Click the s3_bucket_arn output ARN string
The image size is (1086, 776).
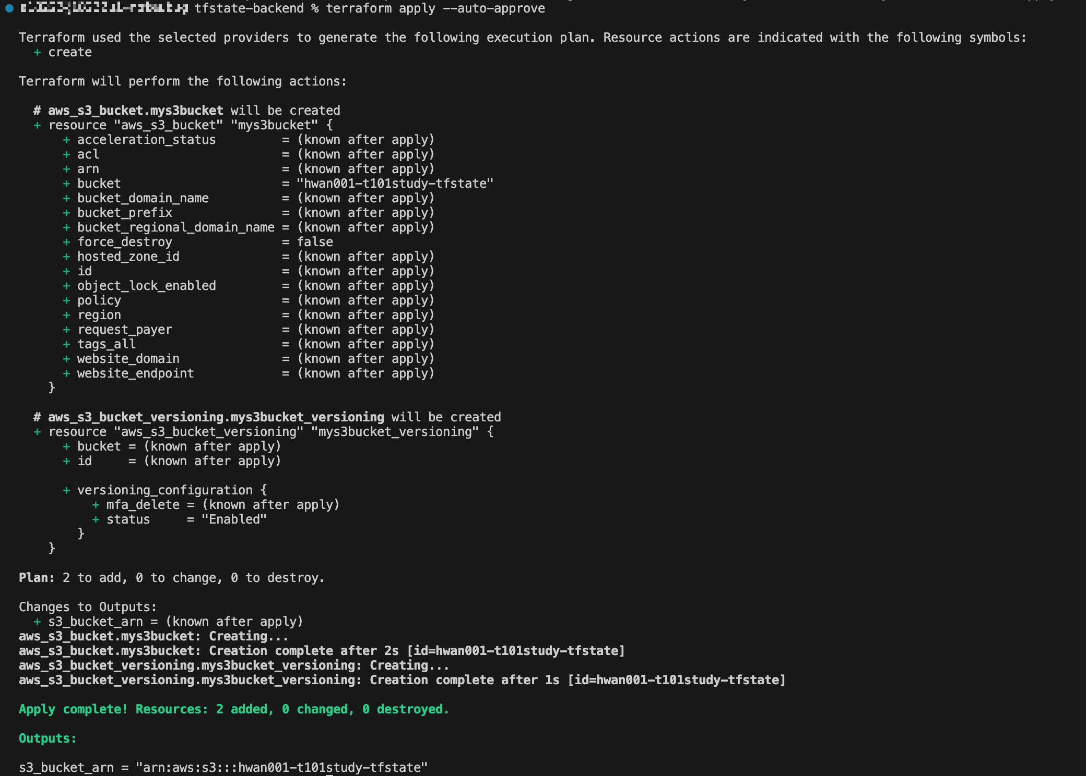(281, 768)
